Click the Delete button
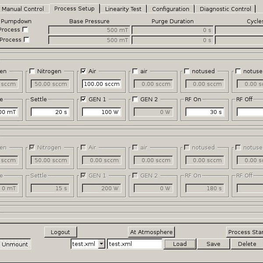 click(247, 244)
